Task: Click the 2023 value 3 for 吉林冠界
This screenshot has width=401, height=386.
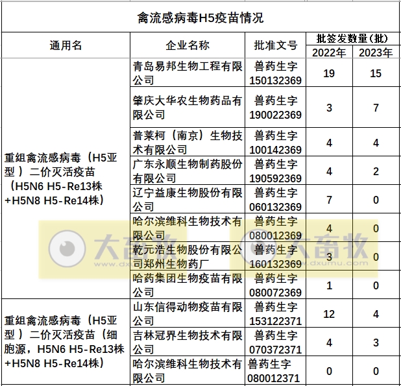Action: 376,343
